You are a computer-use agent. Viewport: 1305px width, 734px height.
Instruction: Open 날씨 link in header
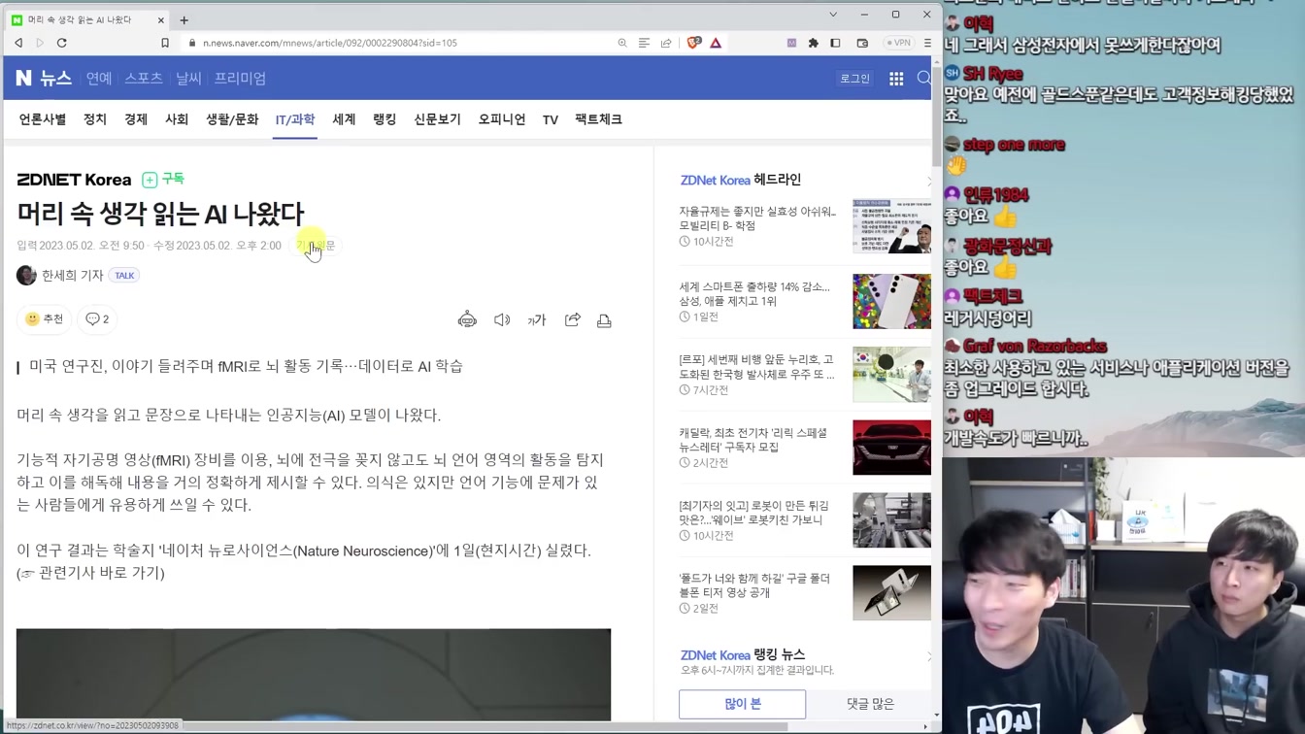tap(188, 79)
